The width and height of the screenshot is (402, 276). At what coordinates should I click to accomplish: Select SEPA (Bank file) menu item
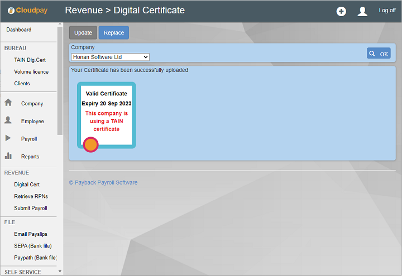click(x=33, y=246)
